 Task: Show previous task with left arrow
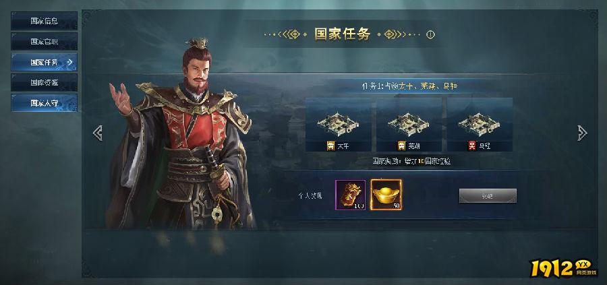(98, 133)
